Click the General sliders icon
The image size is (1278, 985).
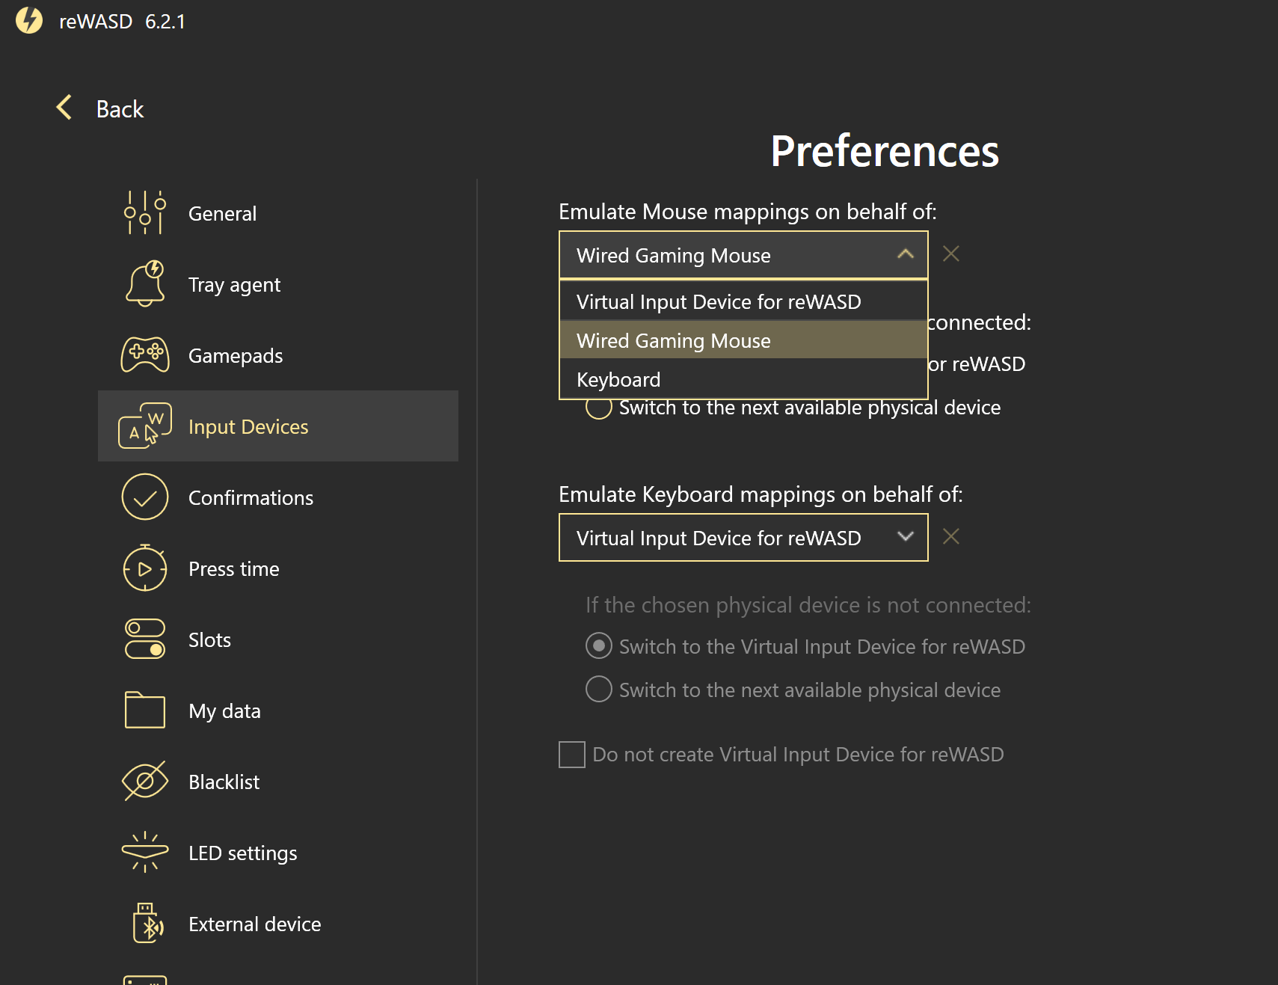click(x=145, y=213)
